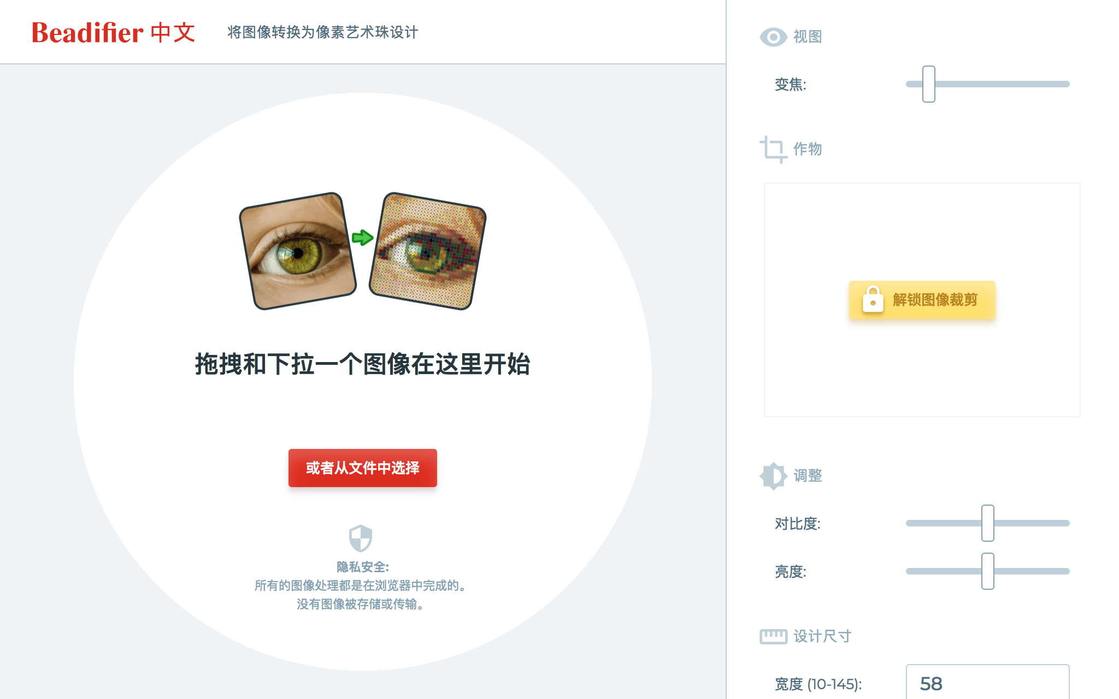Click the ruler icon beside 设计尺寸

[773, 636]
